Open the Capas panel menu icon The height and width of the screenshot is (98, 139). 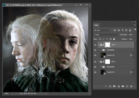[x=135, y=25]
